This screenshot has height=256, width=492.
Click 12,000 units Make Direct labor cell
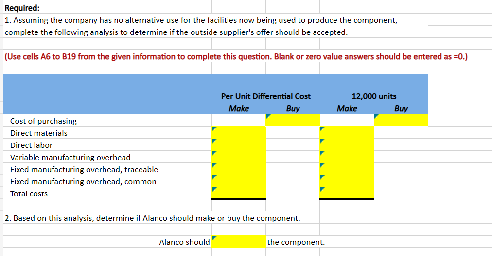click(x=347, y=145)
